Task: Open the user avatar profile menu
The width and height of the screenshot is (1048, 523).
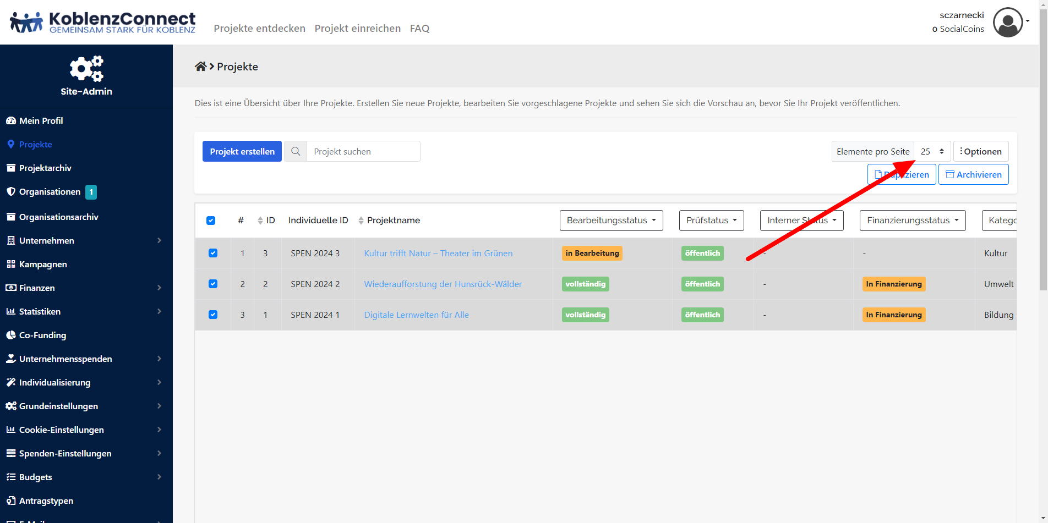Action: click(1007, 23)
